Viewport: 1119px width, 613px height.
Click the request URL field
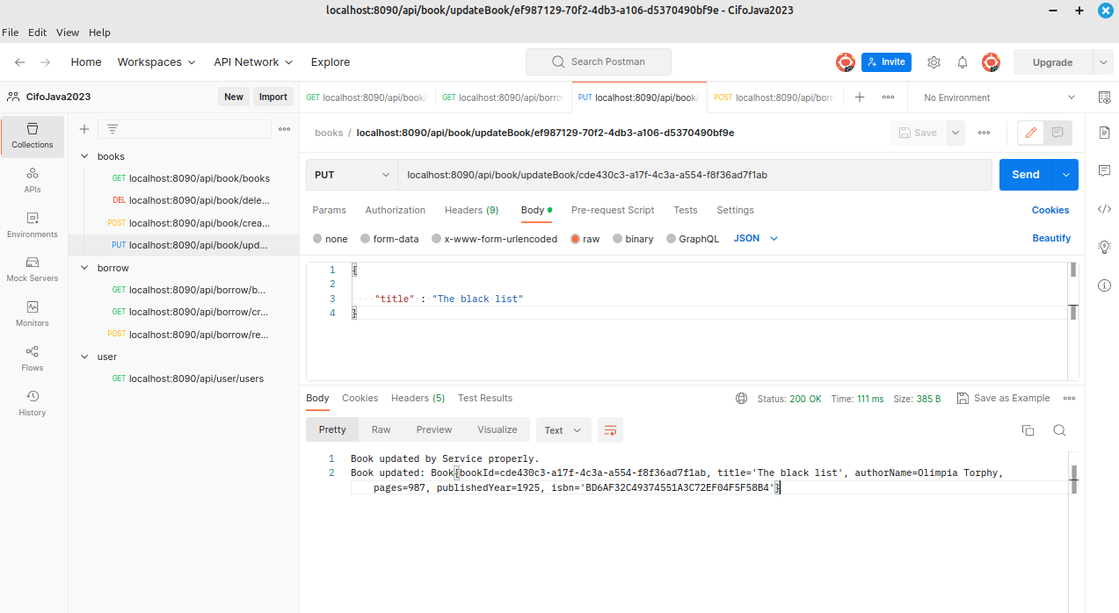pyautogui.click(x=694, y=175)
